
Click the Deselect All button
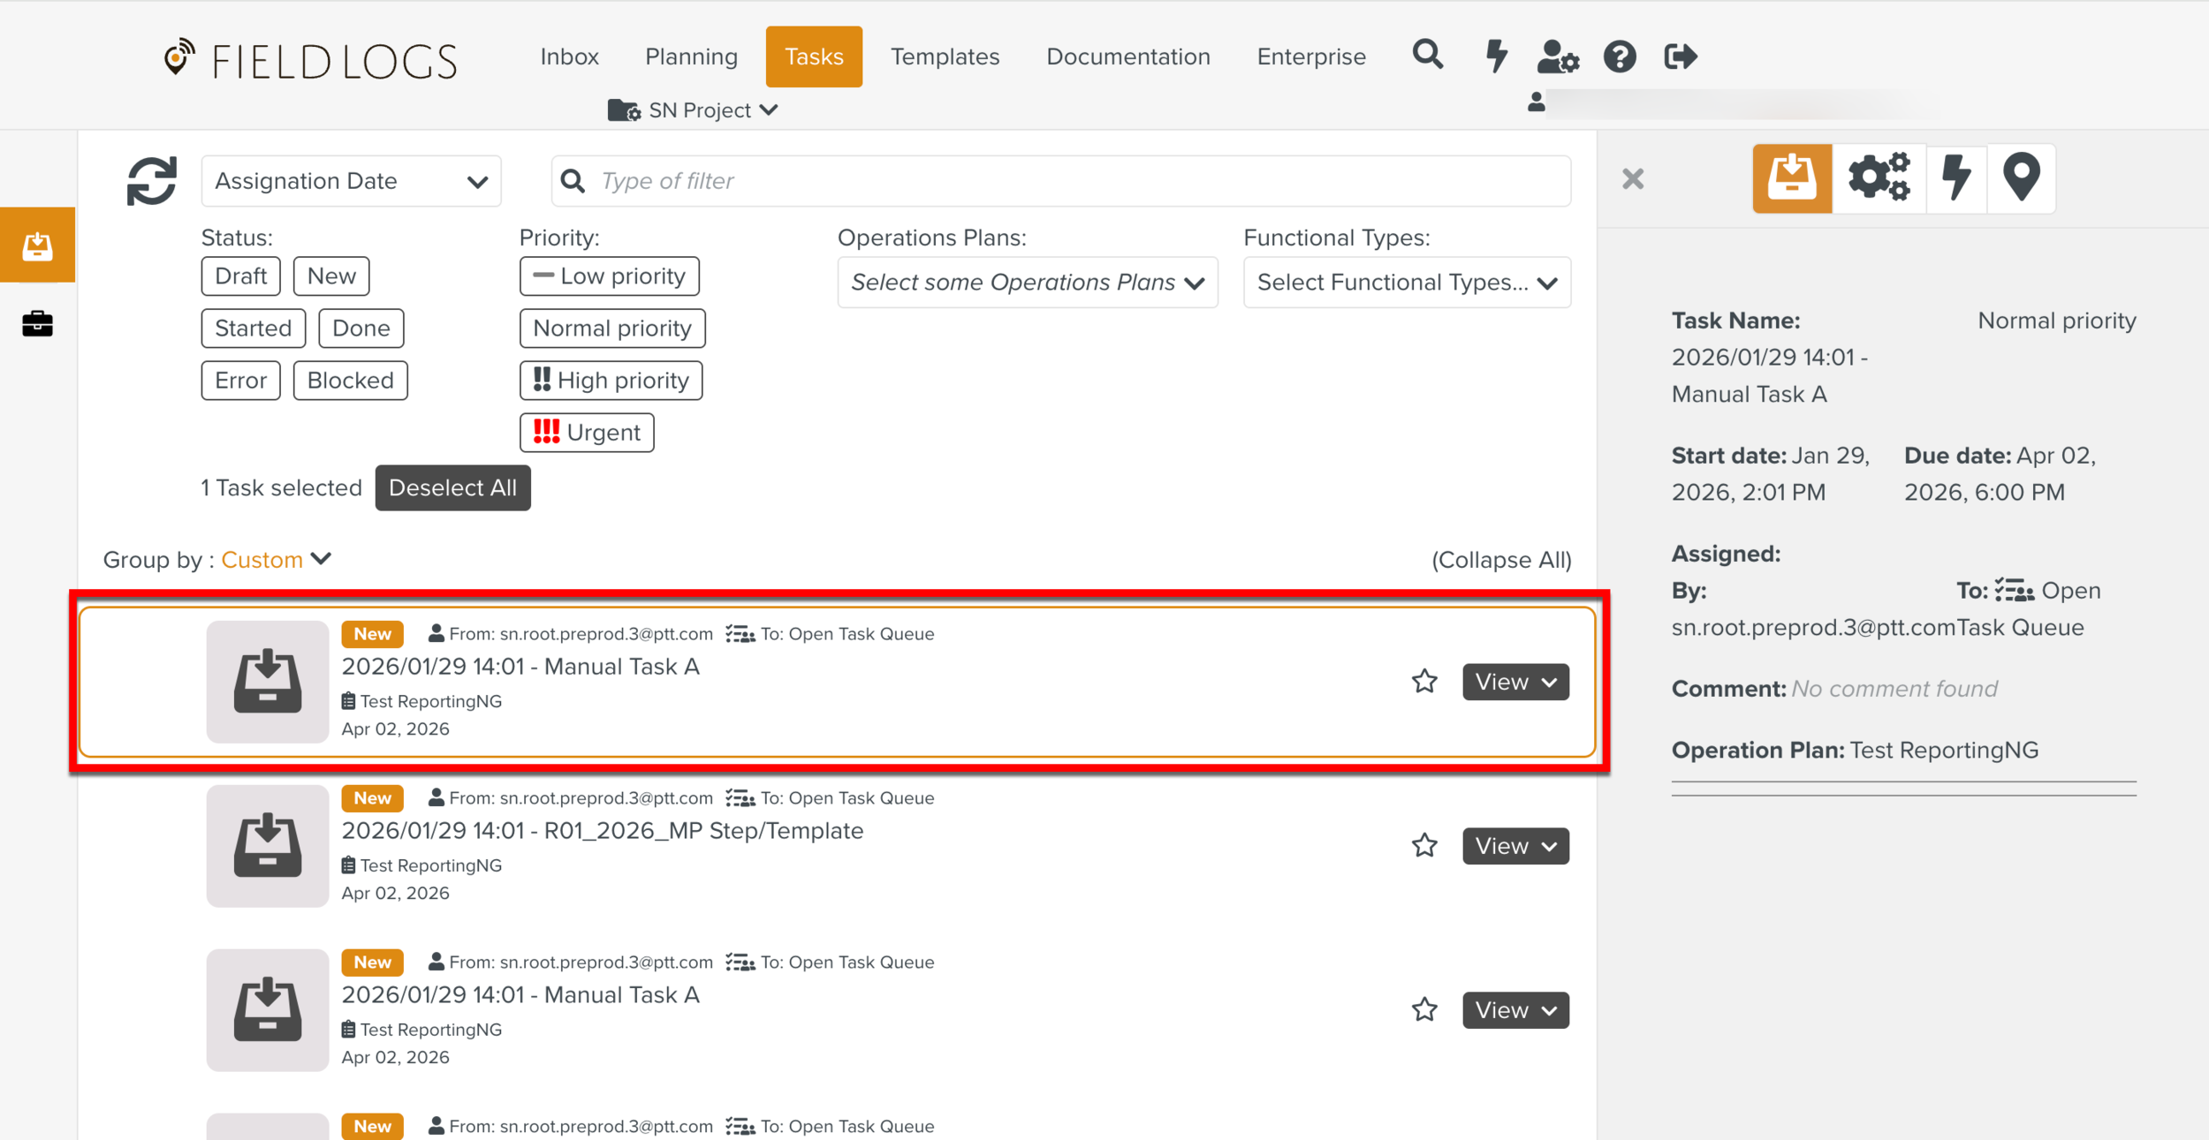coord(452,487)
